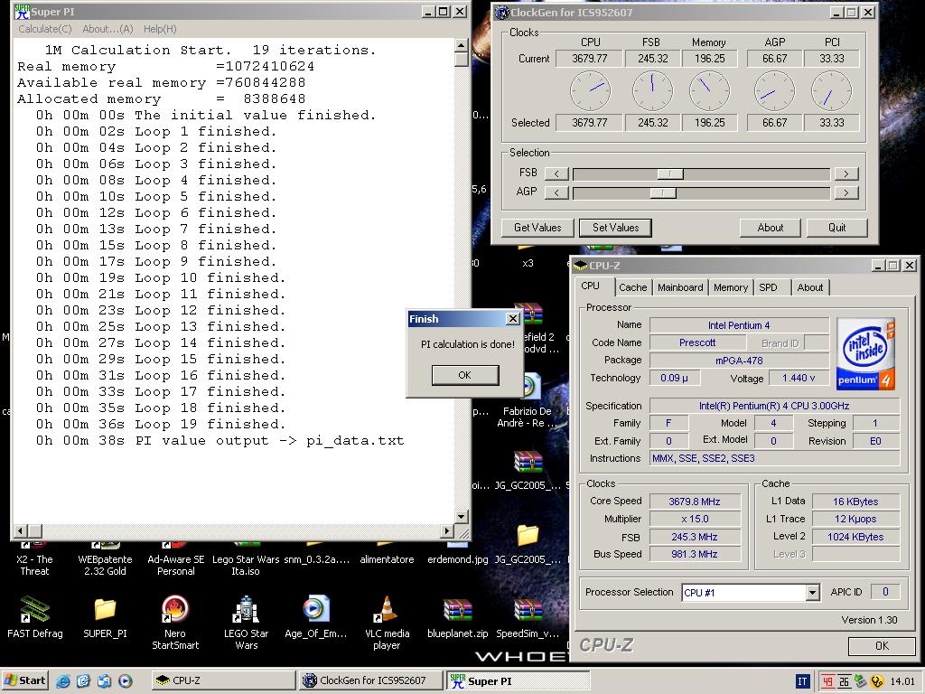This screenshot has width=925, height=694.
Task: Switch to the Cache tab in CPU-Z
Action: click(x=632, y=287)
